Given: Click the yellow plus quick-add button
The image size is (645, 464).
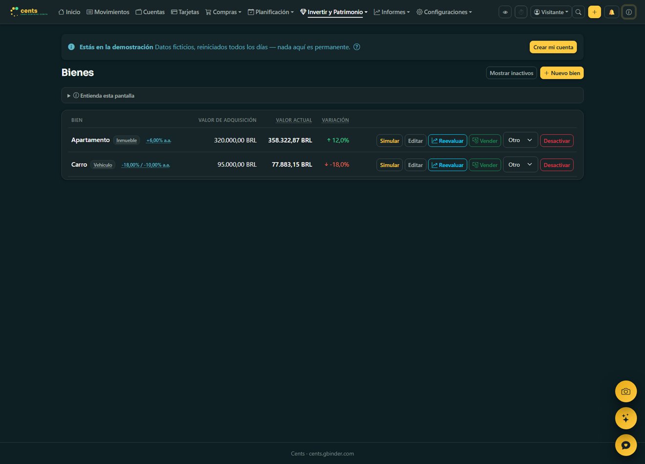Looking at the screenshot, I should click(x=595, y=12).
